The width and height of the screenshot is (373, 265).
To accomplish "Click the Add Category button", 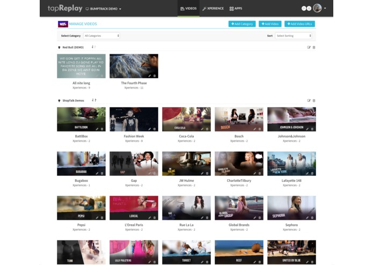I will tap(242, 24).
